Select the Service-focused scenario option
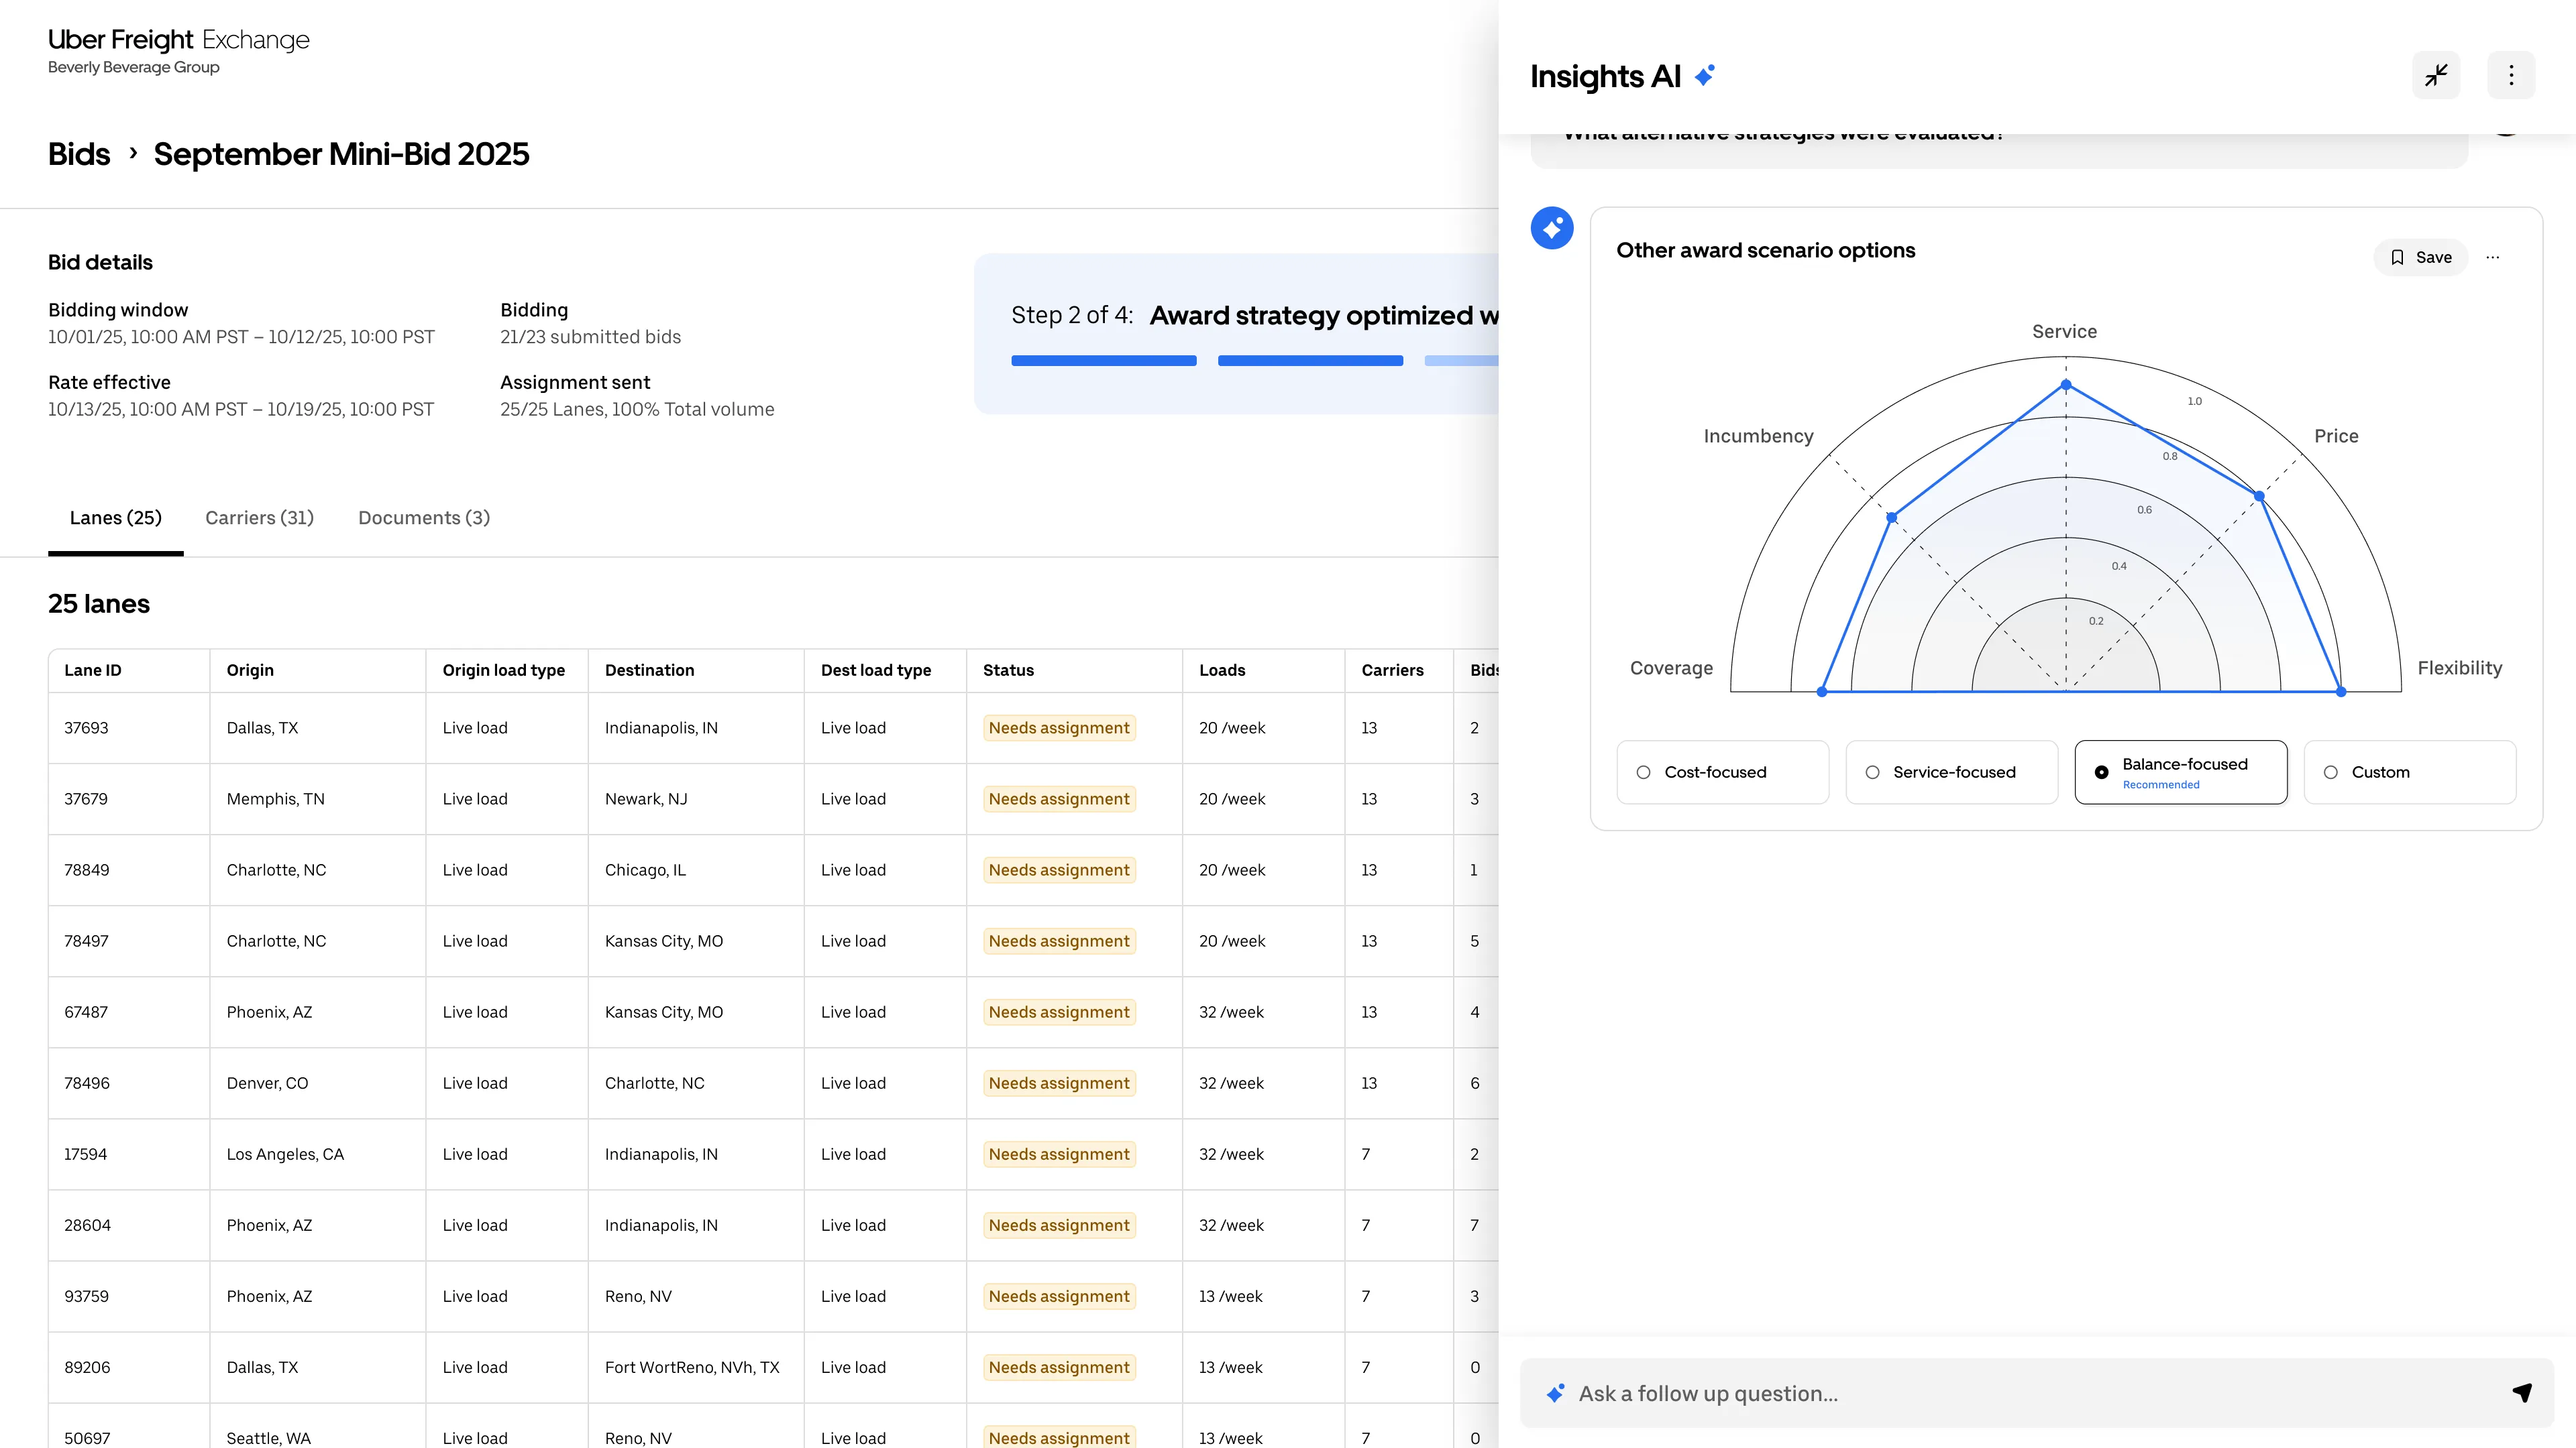This screenshot has height=1448, width=2576. coord(1951,772)
